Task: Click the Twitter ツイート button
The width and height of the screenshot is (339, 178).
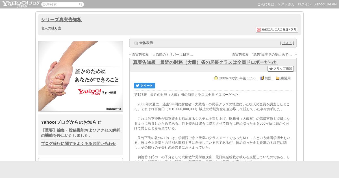Action: (x=144, y=86)
